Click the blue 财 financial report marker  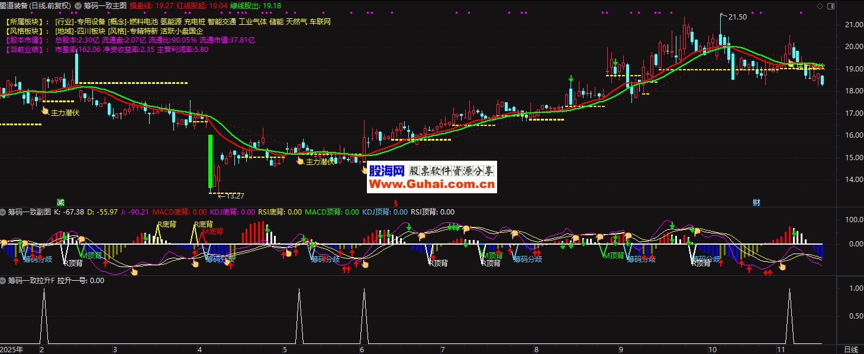pyautogui.click(x=756, y=202)
